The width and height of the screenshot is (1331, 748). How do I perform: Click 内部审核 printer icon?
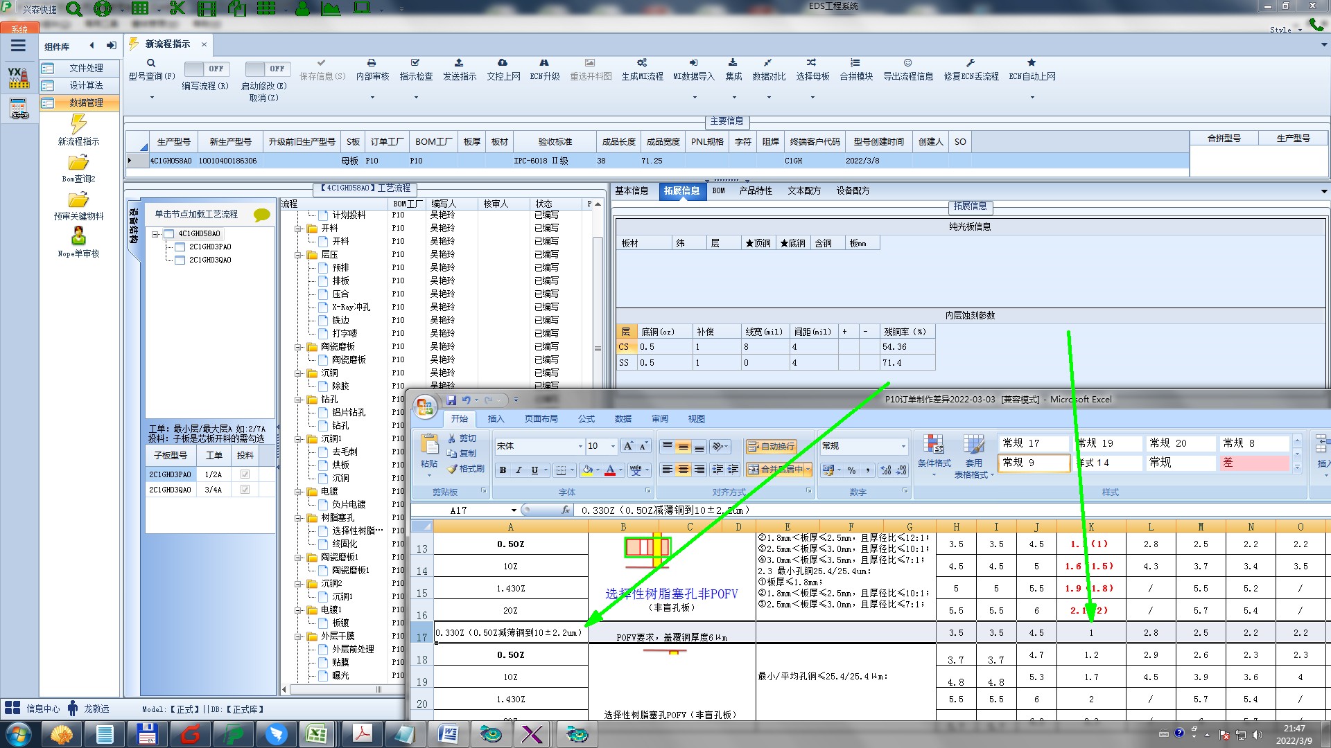(372, 63)
